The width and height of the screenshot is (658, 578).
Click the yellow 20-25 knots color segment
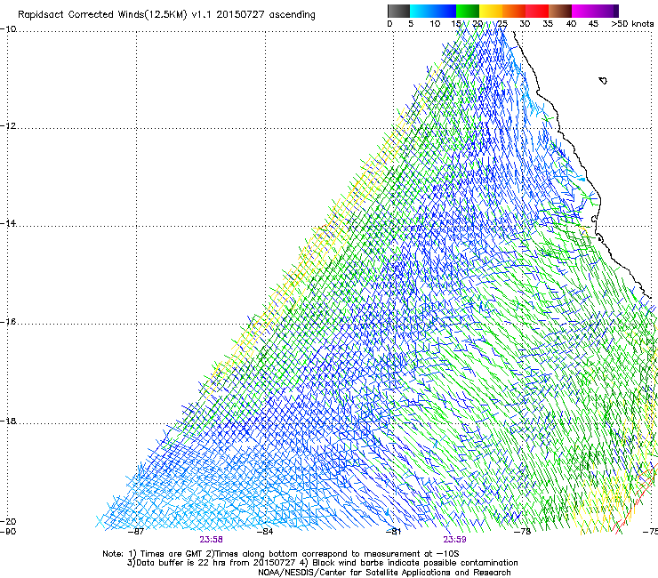(x=491, y=11)
